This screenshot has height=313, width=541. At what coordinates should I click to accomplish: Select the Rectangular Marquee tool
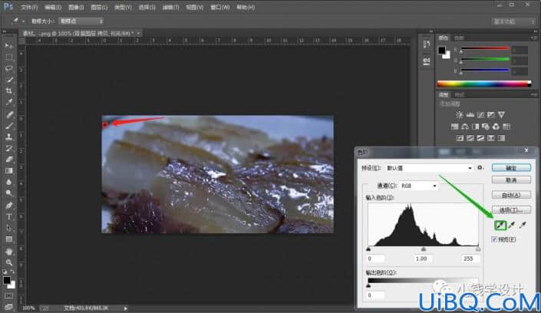(x=9, y=57)
